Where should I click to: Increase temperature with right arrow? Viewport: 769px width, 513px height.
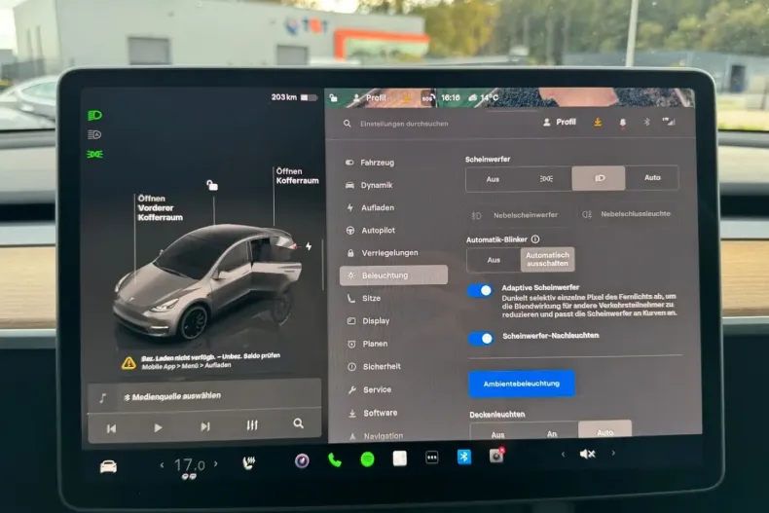pyautogui.click(x=215, y=463)
